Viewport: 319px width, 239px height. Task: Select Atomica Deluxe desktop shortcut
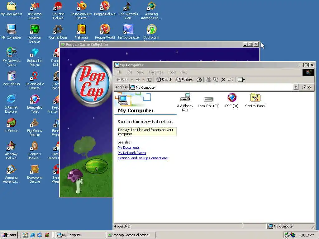coord(35,34)
